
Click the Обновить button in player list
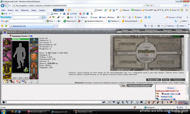point(171,88)
